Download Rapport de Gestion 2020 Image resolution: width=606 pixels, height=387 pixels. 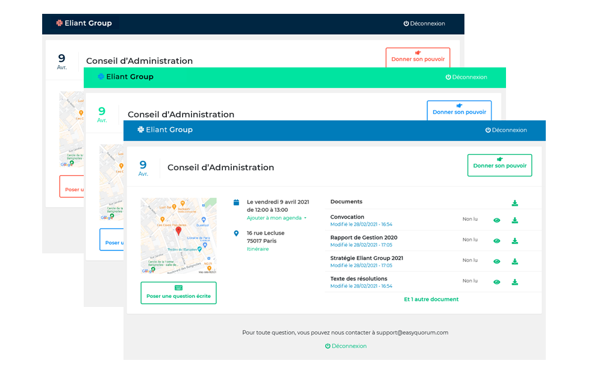coord(514,241)
